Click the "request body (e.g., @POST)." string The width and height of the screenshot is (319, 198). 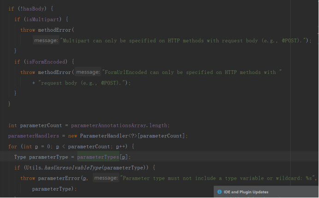click(x=82, y=83)
